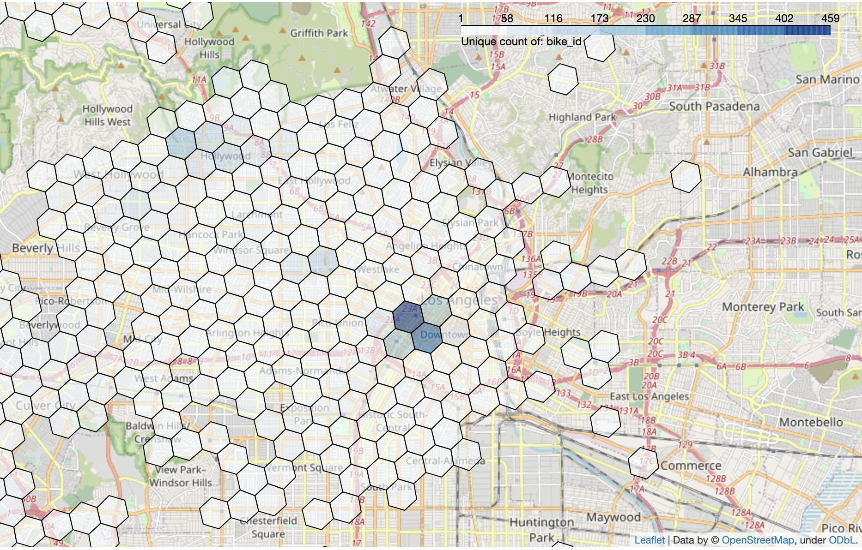862x550 pixels.
Task: Click the legend value 459
Action: [830, 18]
